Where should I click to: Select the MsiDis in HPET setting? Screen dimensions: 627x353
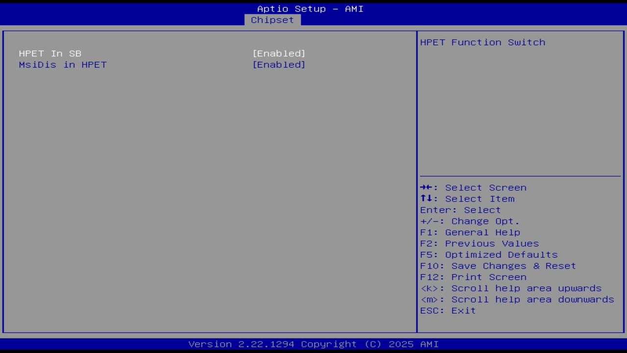62,65
